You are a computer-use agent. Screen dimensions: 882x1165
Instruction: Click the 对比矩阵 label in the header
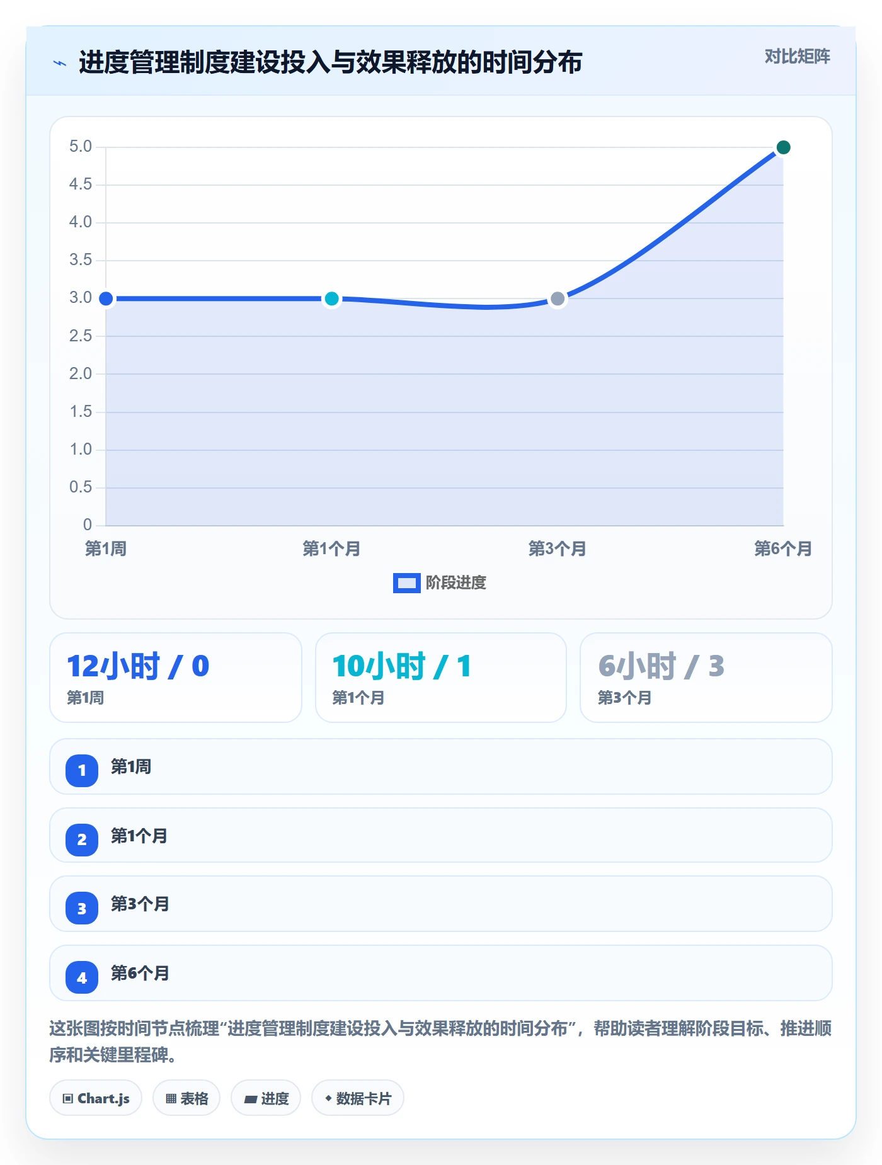tap(797, 57)
